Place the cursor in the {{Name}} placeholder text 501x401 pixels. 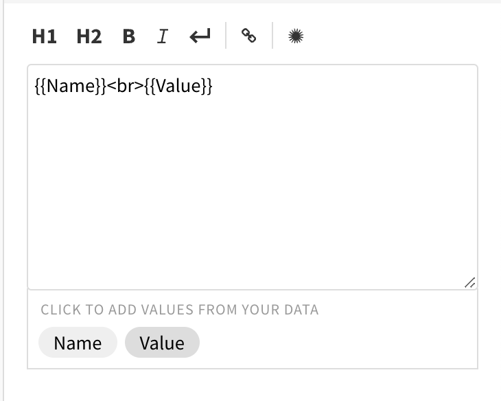coord(70,86)
